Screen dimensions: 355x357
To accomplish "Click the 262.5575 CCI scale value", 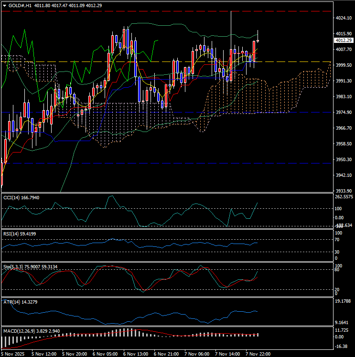I will pos(344,196).
